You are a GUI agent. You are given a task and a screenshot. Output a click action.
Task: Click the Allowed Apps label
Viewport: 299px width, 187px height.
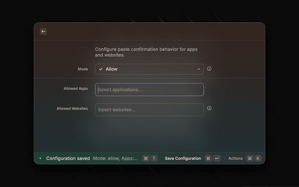(76, 88)
